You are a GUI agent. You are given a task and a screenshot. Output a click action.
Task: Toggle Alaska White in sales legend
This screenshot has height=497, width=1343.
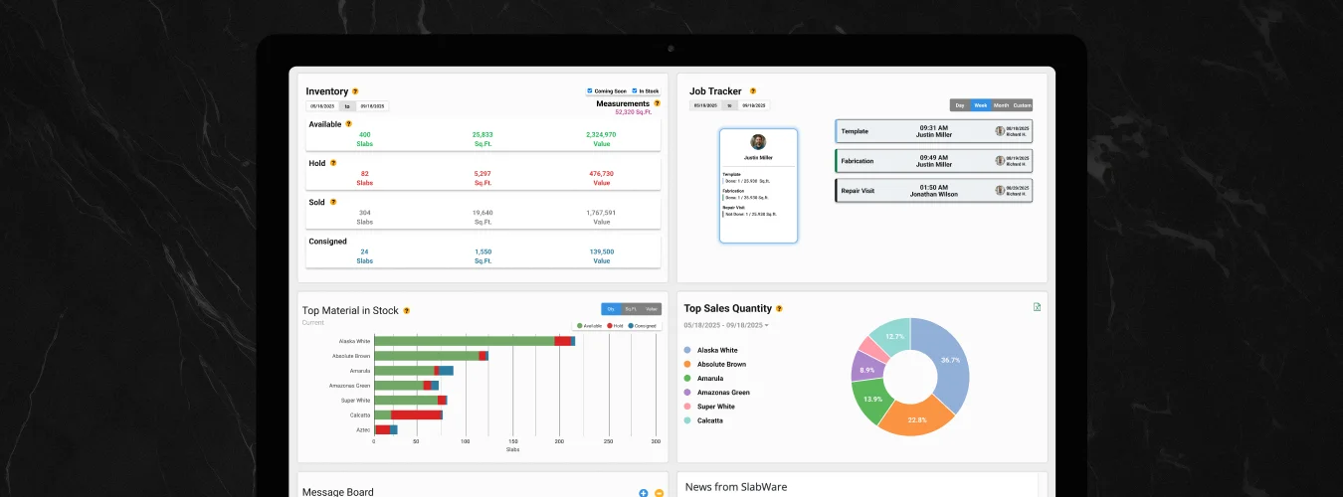710,350
